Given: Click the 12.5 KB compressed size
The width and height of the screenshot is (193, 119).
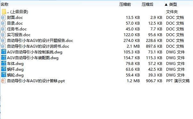Looking at the screenshot, I should click(x=155, y=23).
